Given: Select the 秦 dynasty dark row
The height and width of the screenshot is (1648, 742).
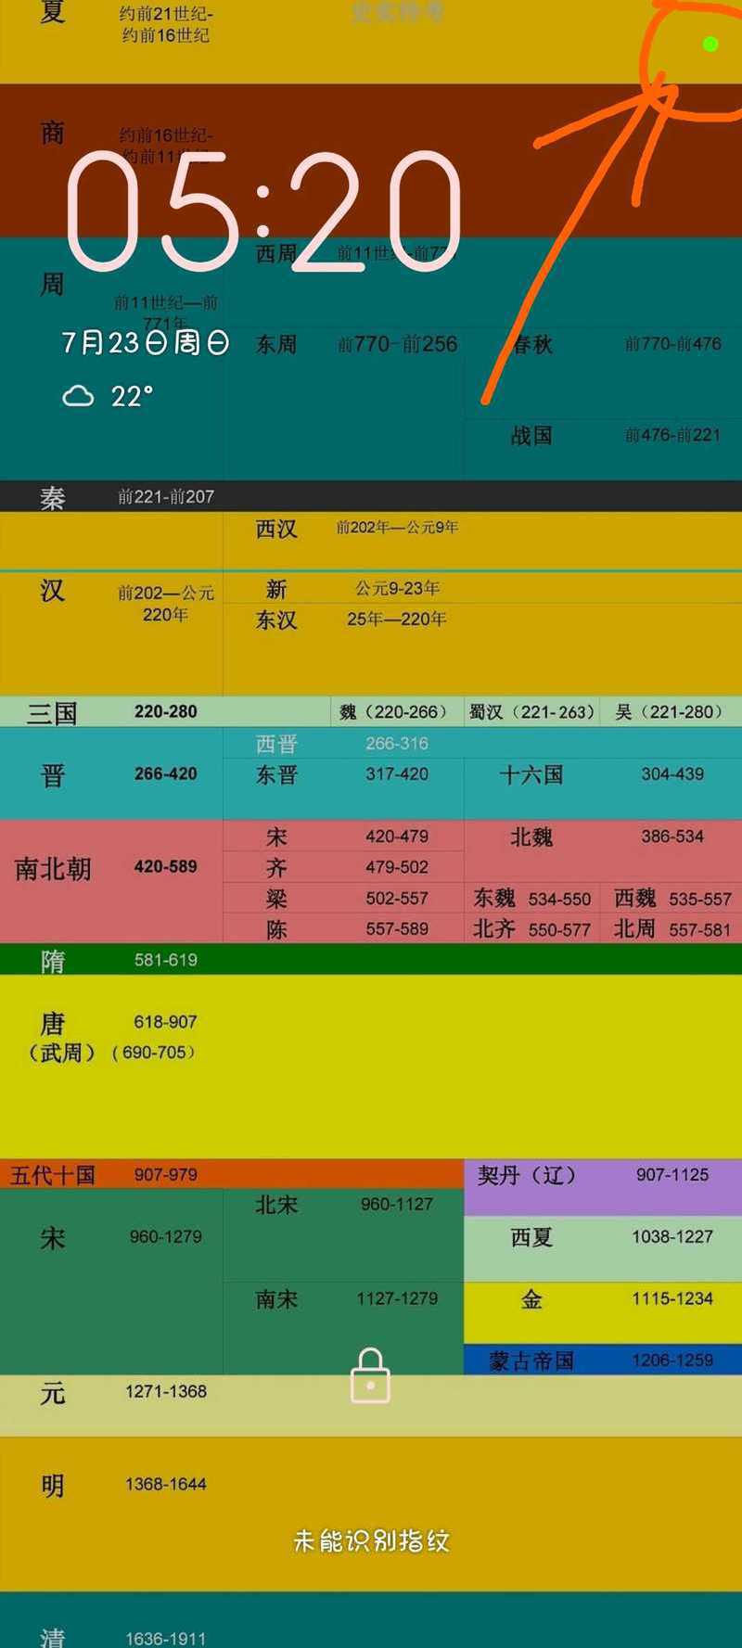Looking at the screenshot, I should click(x=371, y=496).
